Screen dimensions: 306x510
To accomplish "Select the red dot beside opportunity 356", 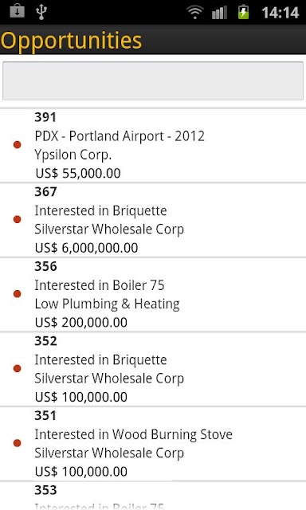I will 18,294.
